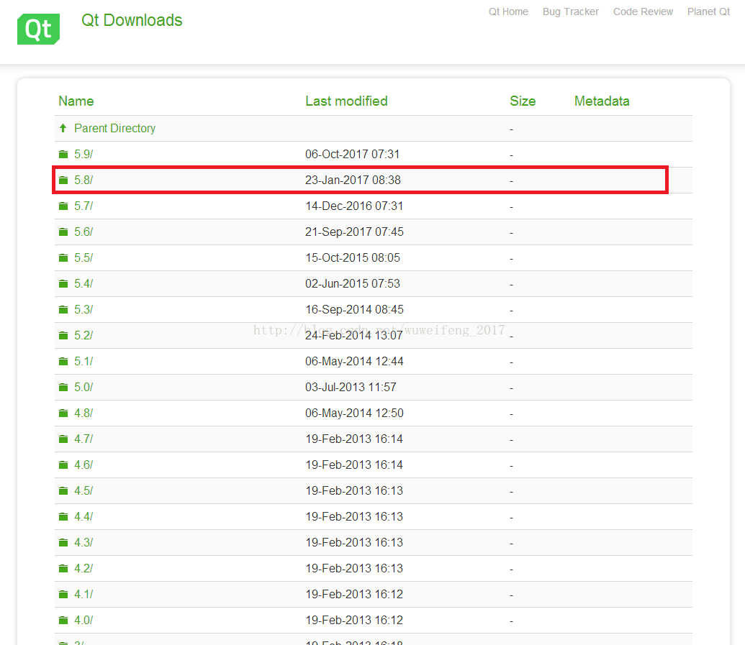The width and height of the screenshot is (745, 645).
Task: Open the Code Review navigation link
Action: pos(643,12)
